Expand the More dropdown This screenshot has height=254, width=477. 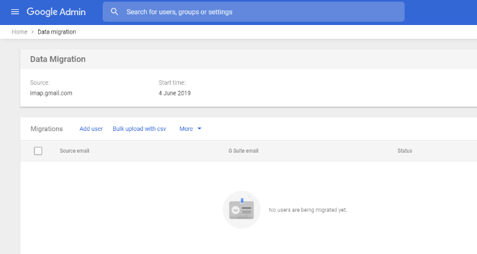(190, 129)
